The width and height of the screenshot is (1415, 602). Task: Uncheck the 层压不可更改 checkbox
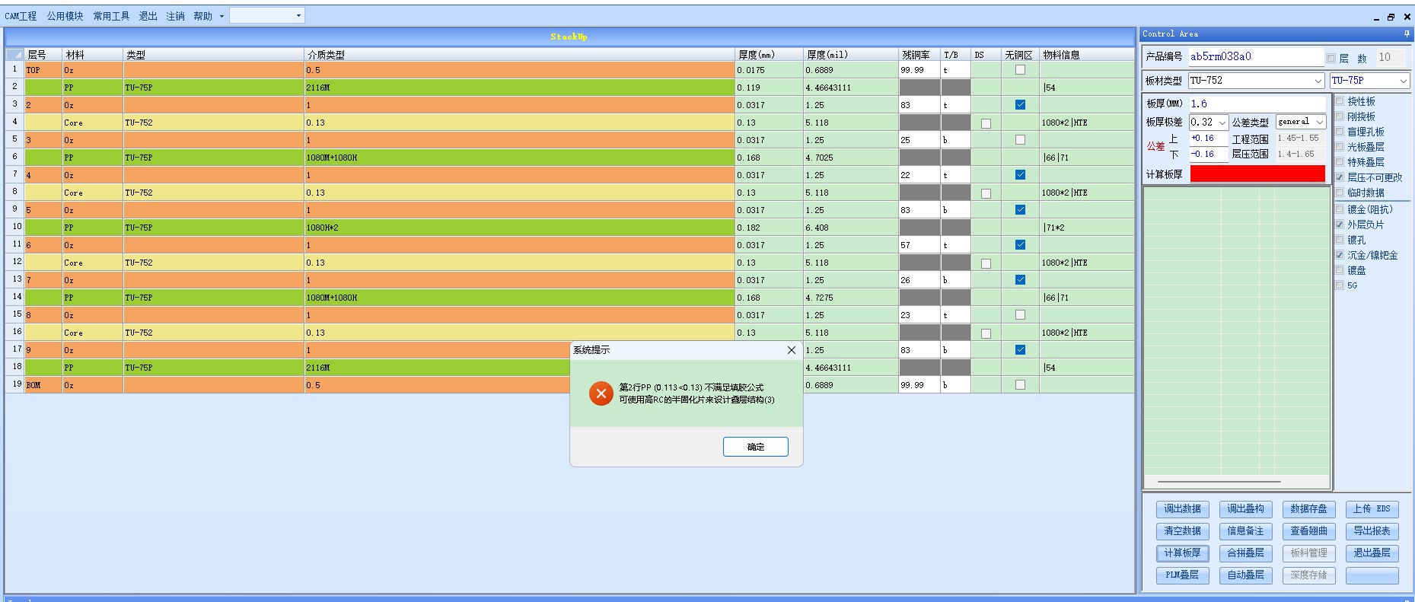tap(1340, 177)
